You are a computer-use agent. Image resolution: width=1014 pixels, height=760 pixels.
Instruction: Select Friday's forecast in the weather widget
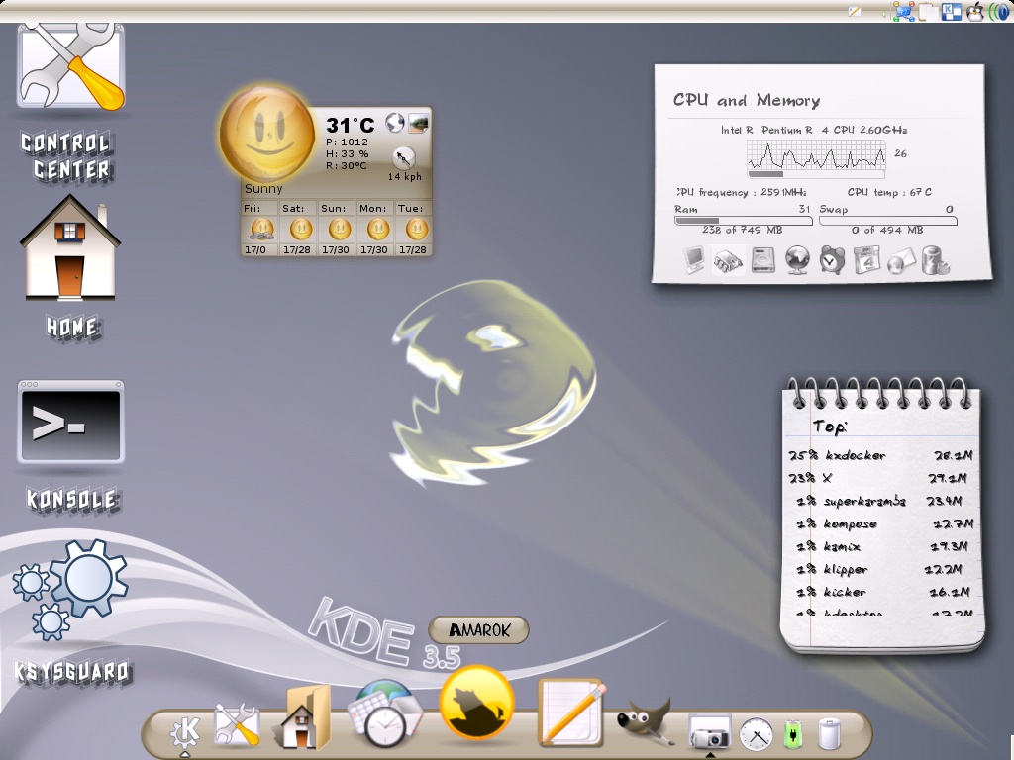pos(260,229)
